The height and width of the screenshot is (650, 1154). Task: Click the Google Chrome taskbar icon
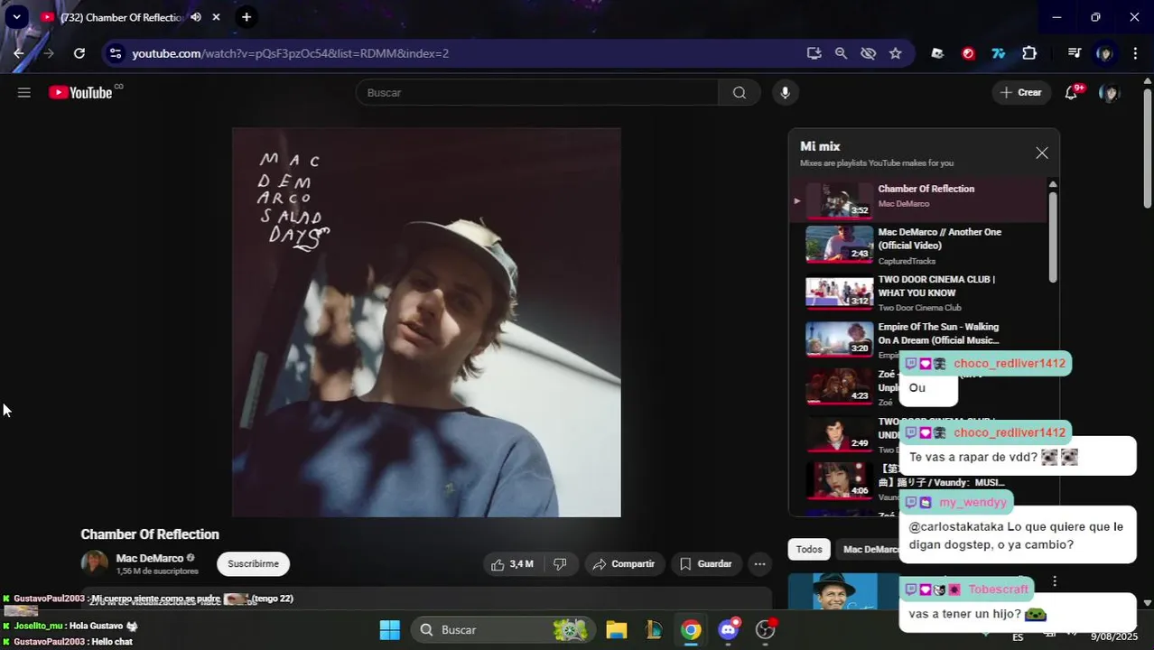click(x=691, y=629)
